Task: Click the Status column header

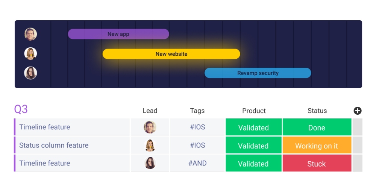Action: point(317,111)
